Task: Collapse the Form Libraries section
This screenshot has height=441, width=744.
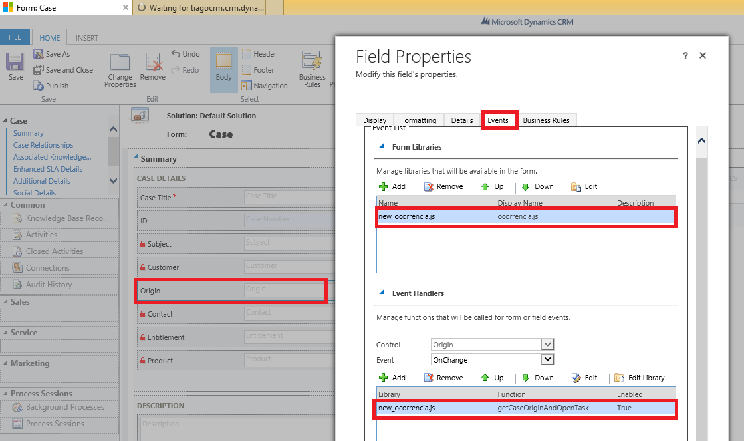Action: coord(382,147)
